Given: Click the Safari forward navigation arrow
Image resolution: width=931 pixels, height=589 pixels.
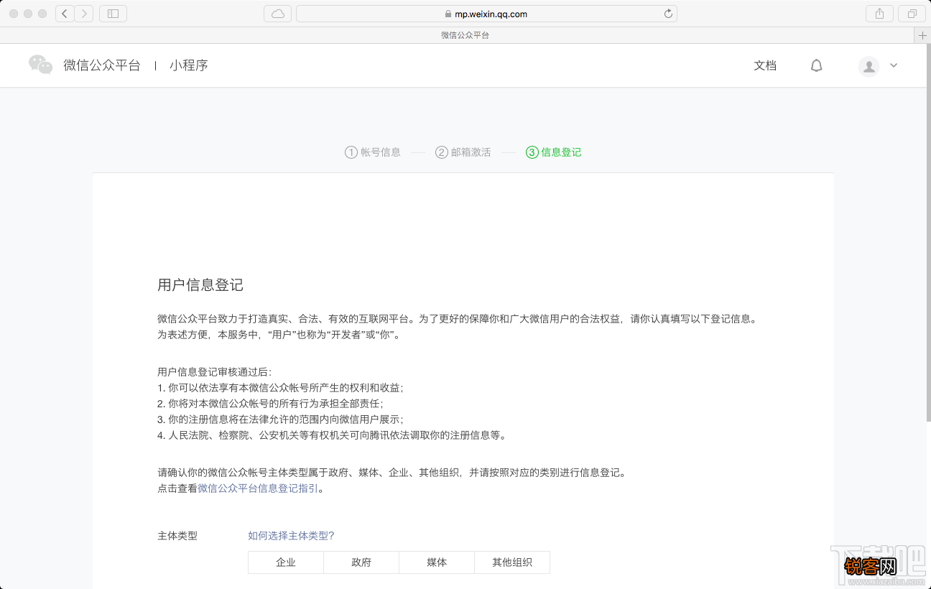Looking at the screenshot, I should (x=84, y=14).
